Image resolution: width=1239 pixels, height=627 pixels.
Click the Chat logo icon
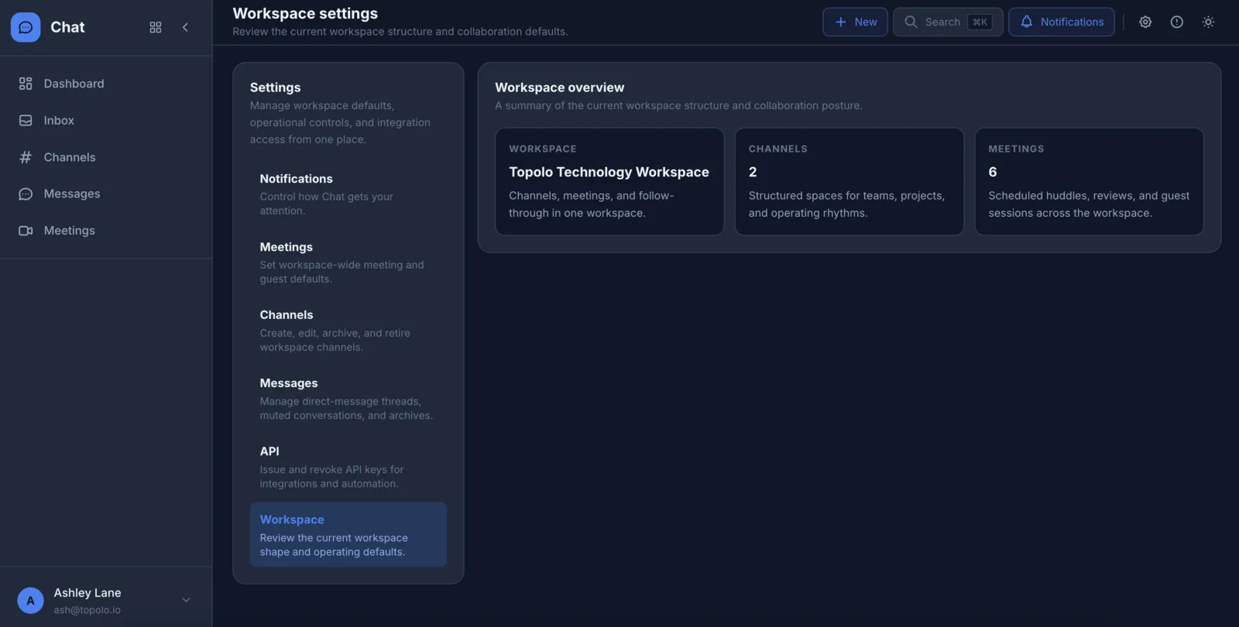coord(26,27)
